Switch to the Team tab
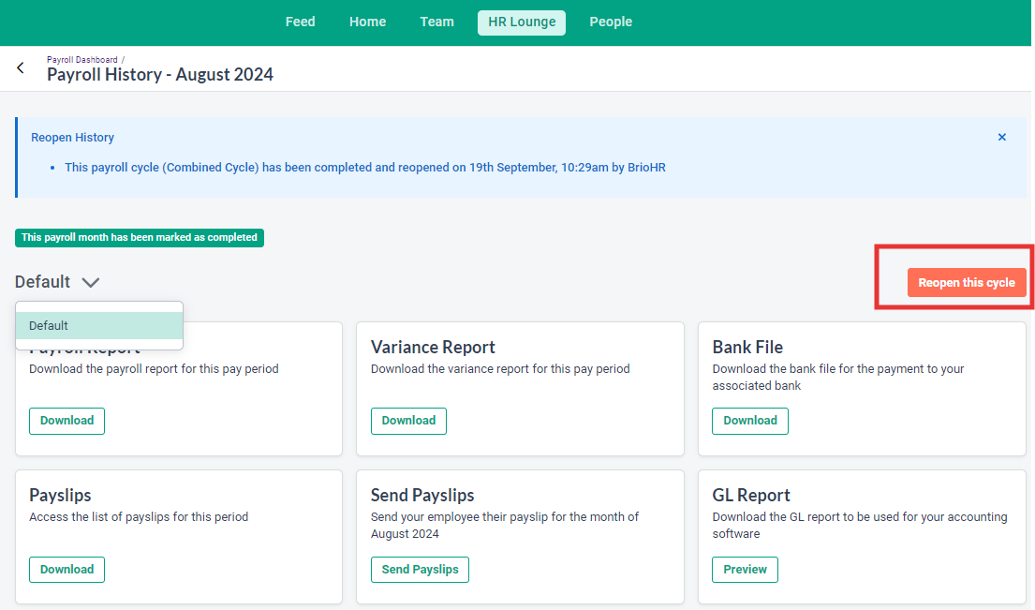 click(436, 21)
